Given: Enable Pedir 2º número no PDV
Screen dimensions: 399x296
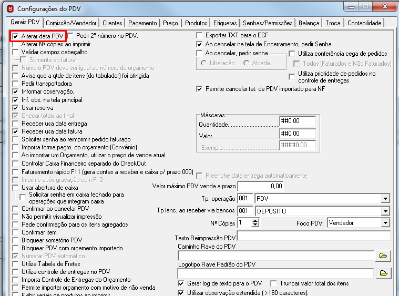Looking at the screenshot, I should (70, 36).
